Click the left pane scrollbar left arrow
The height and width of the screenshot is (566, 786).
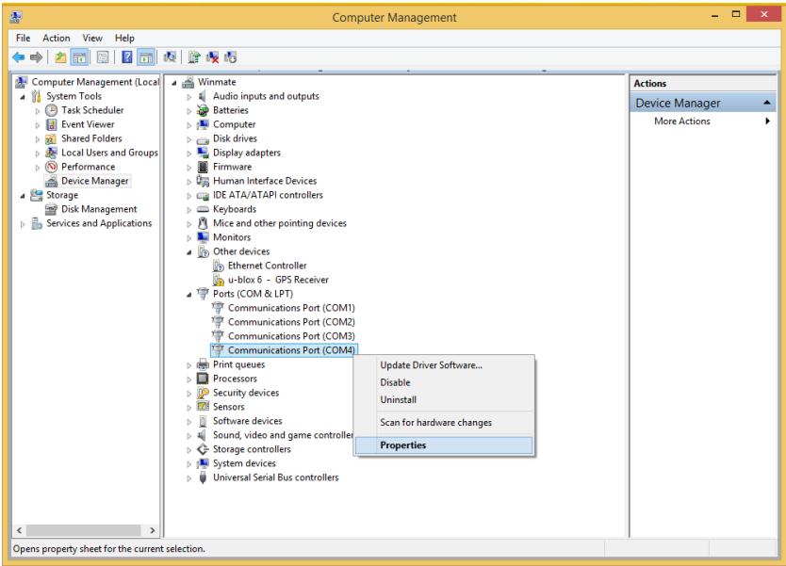pyautogui.click(x=19, y=530)
